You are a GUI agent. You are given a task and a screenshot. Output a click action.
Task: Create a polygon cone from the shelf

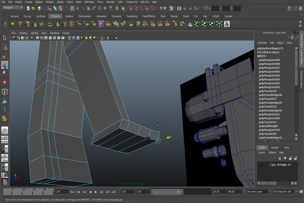point(35,24)
